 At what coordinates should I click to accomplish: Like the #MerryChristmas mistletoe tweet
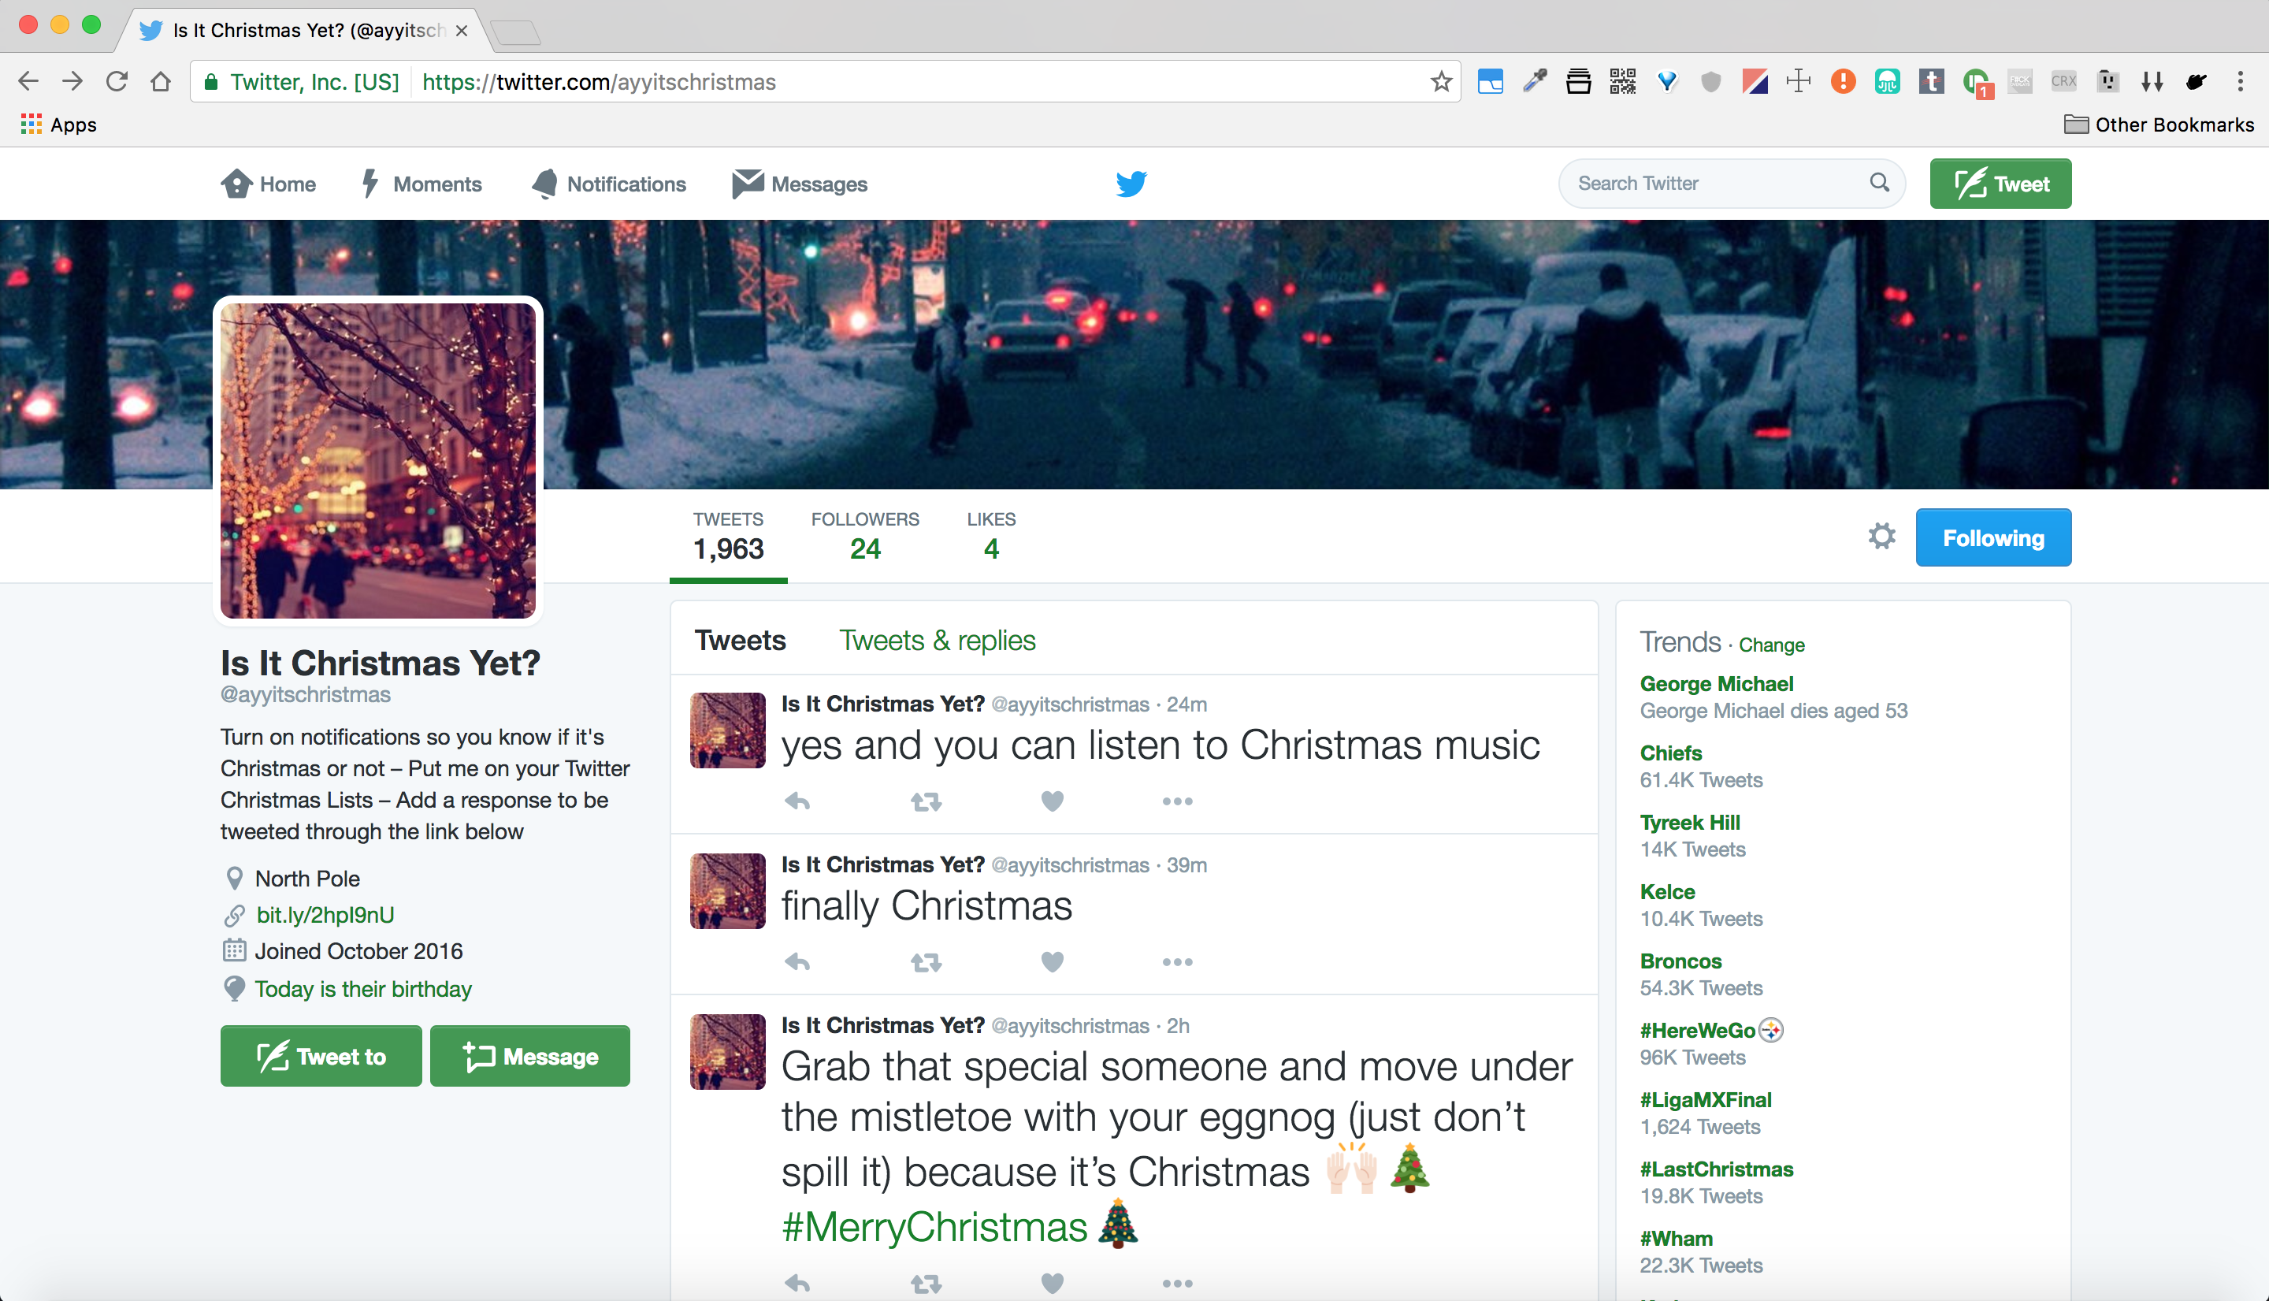click(x=1052, y=1282)
